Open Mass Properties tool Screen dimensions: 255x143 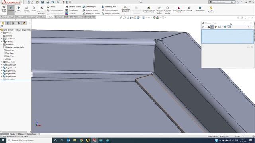coord(19,10)
